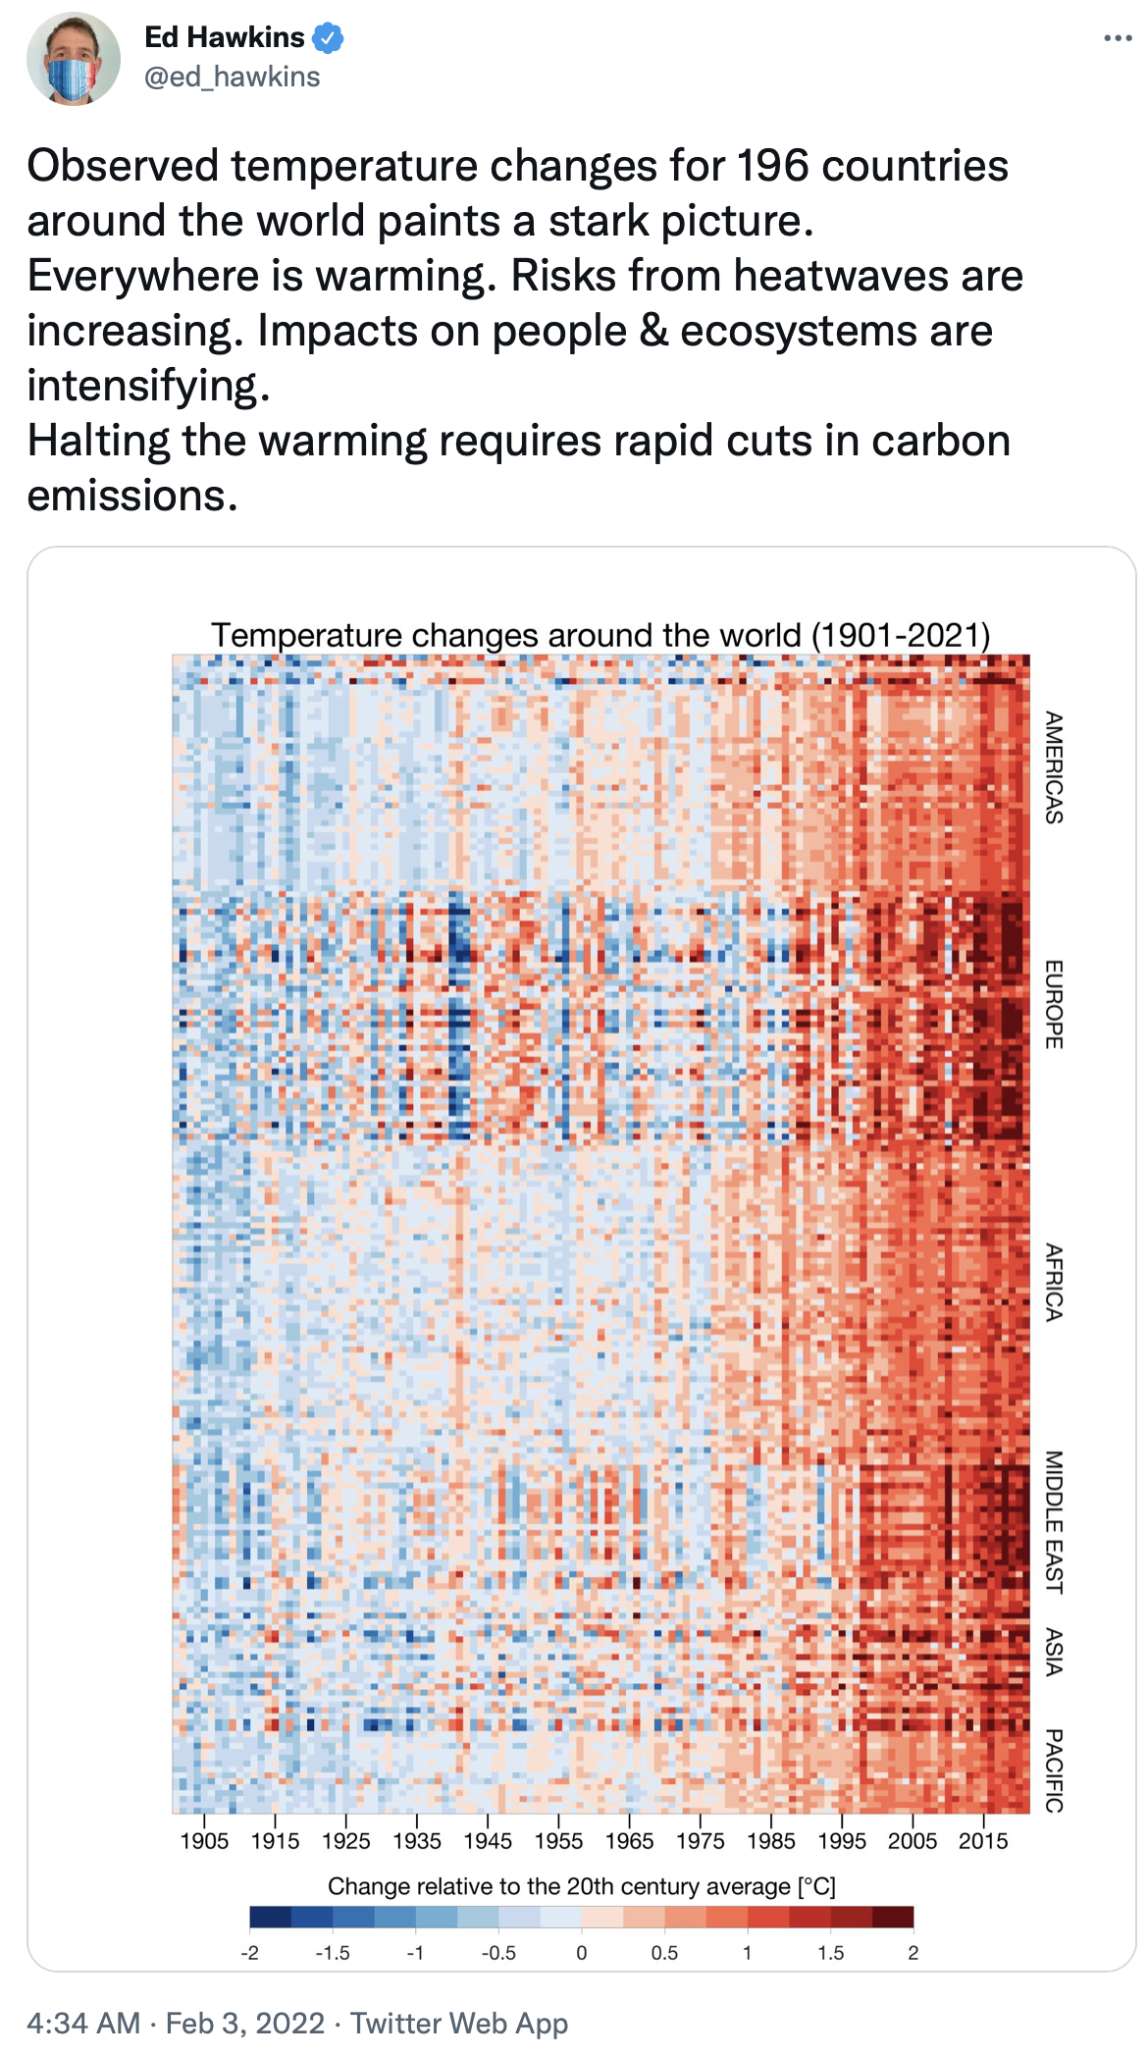This screenshot has height=2055, width=1148.
Task: Click the darkest red swatch near 2
Action: click(893, 1917)
